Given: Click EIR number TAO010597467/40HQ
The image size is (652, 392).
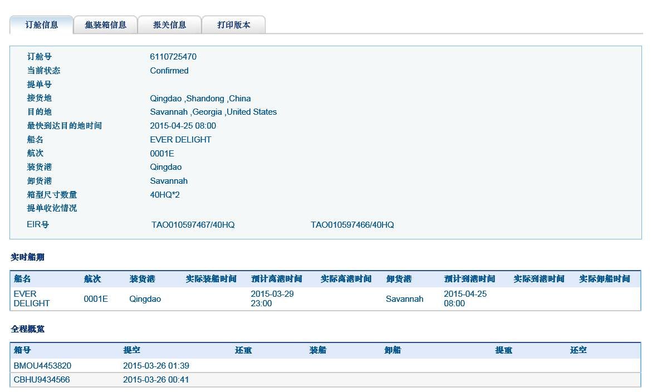Looking at the screenshot, I should click(x=193, y=225).
